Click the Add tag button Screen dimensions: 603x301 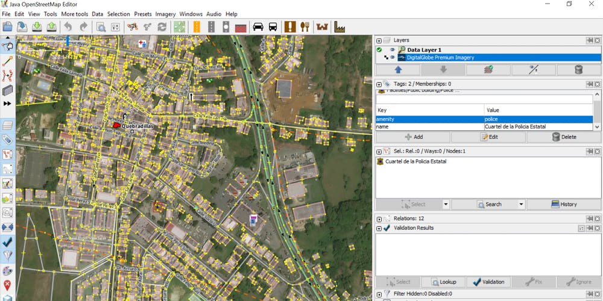[x=413, y=137]
